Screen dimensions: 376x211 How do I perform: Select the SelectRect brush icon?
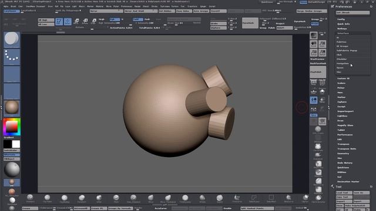271,198
